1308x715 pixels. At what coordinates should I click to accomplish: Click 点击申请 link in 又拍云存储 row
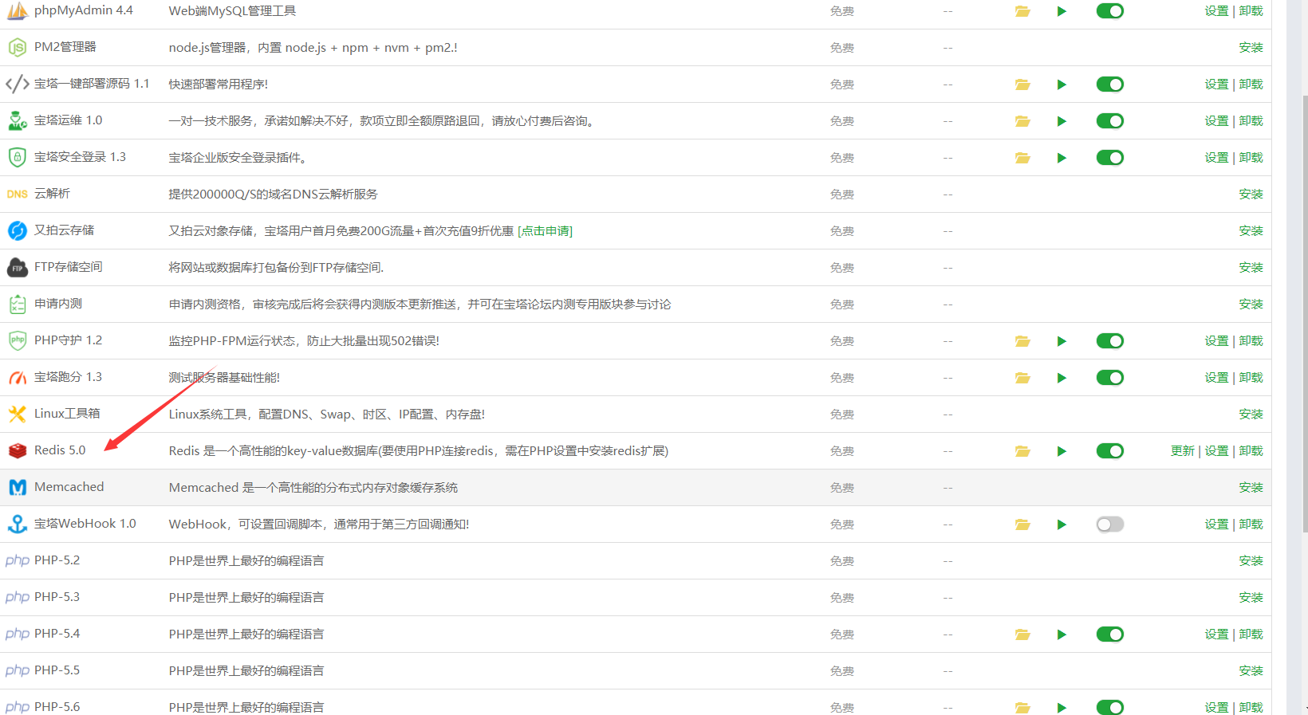tap(546, 231)
